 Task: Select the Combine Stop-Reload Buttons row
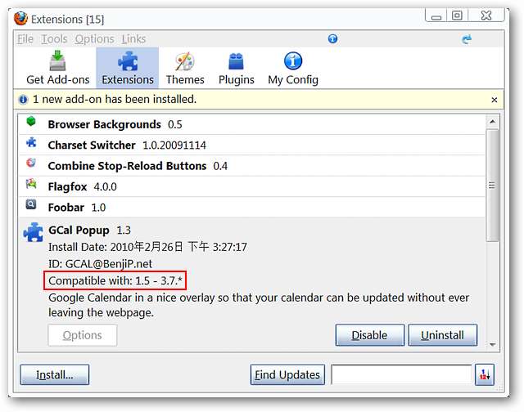point(251,166)
